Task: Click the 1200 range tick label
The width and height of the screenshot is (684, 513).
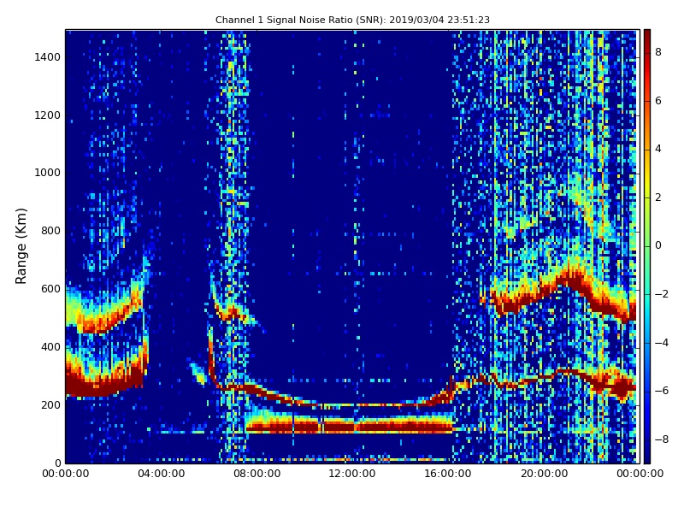Action: pyautogui.click(x=48, y=115)
